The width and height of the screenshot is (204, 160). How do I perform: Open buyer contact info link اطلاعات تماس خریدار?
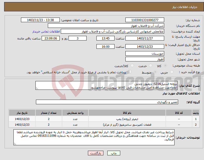click(x=46, y=31)
